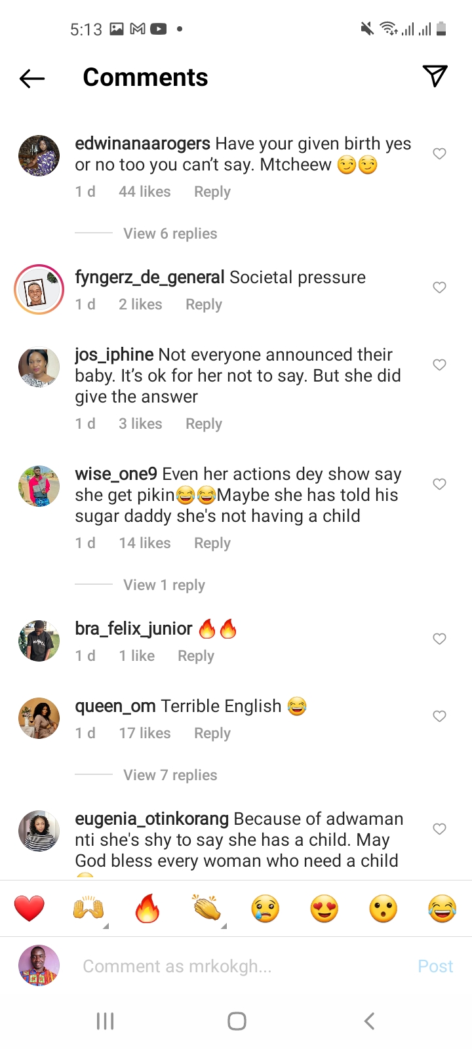Open fyngerz_de_general's profile picture story
472x1049 pixels.
39,290
